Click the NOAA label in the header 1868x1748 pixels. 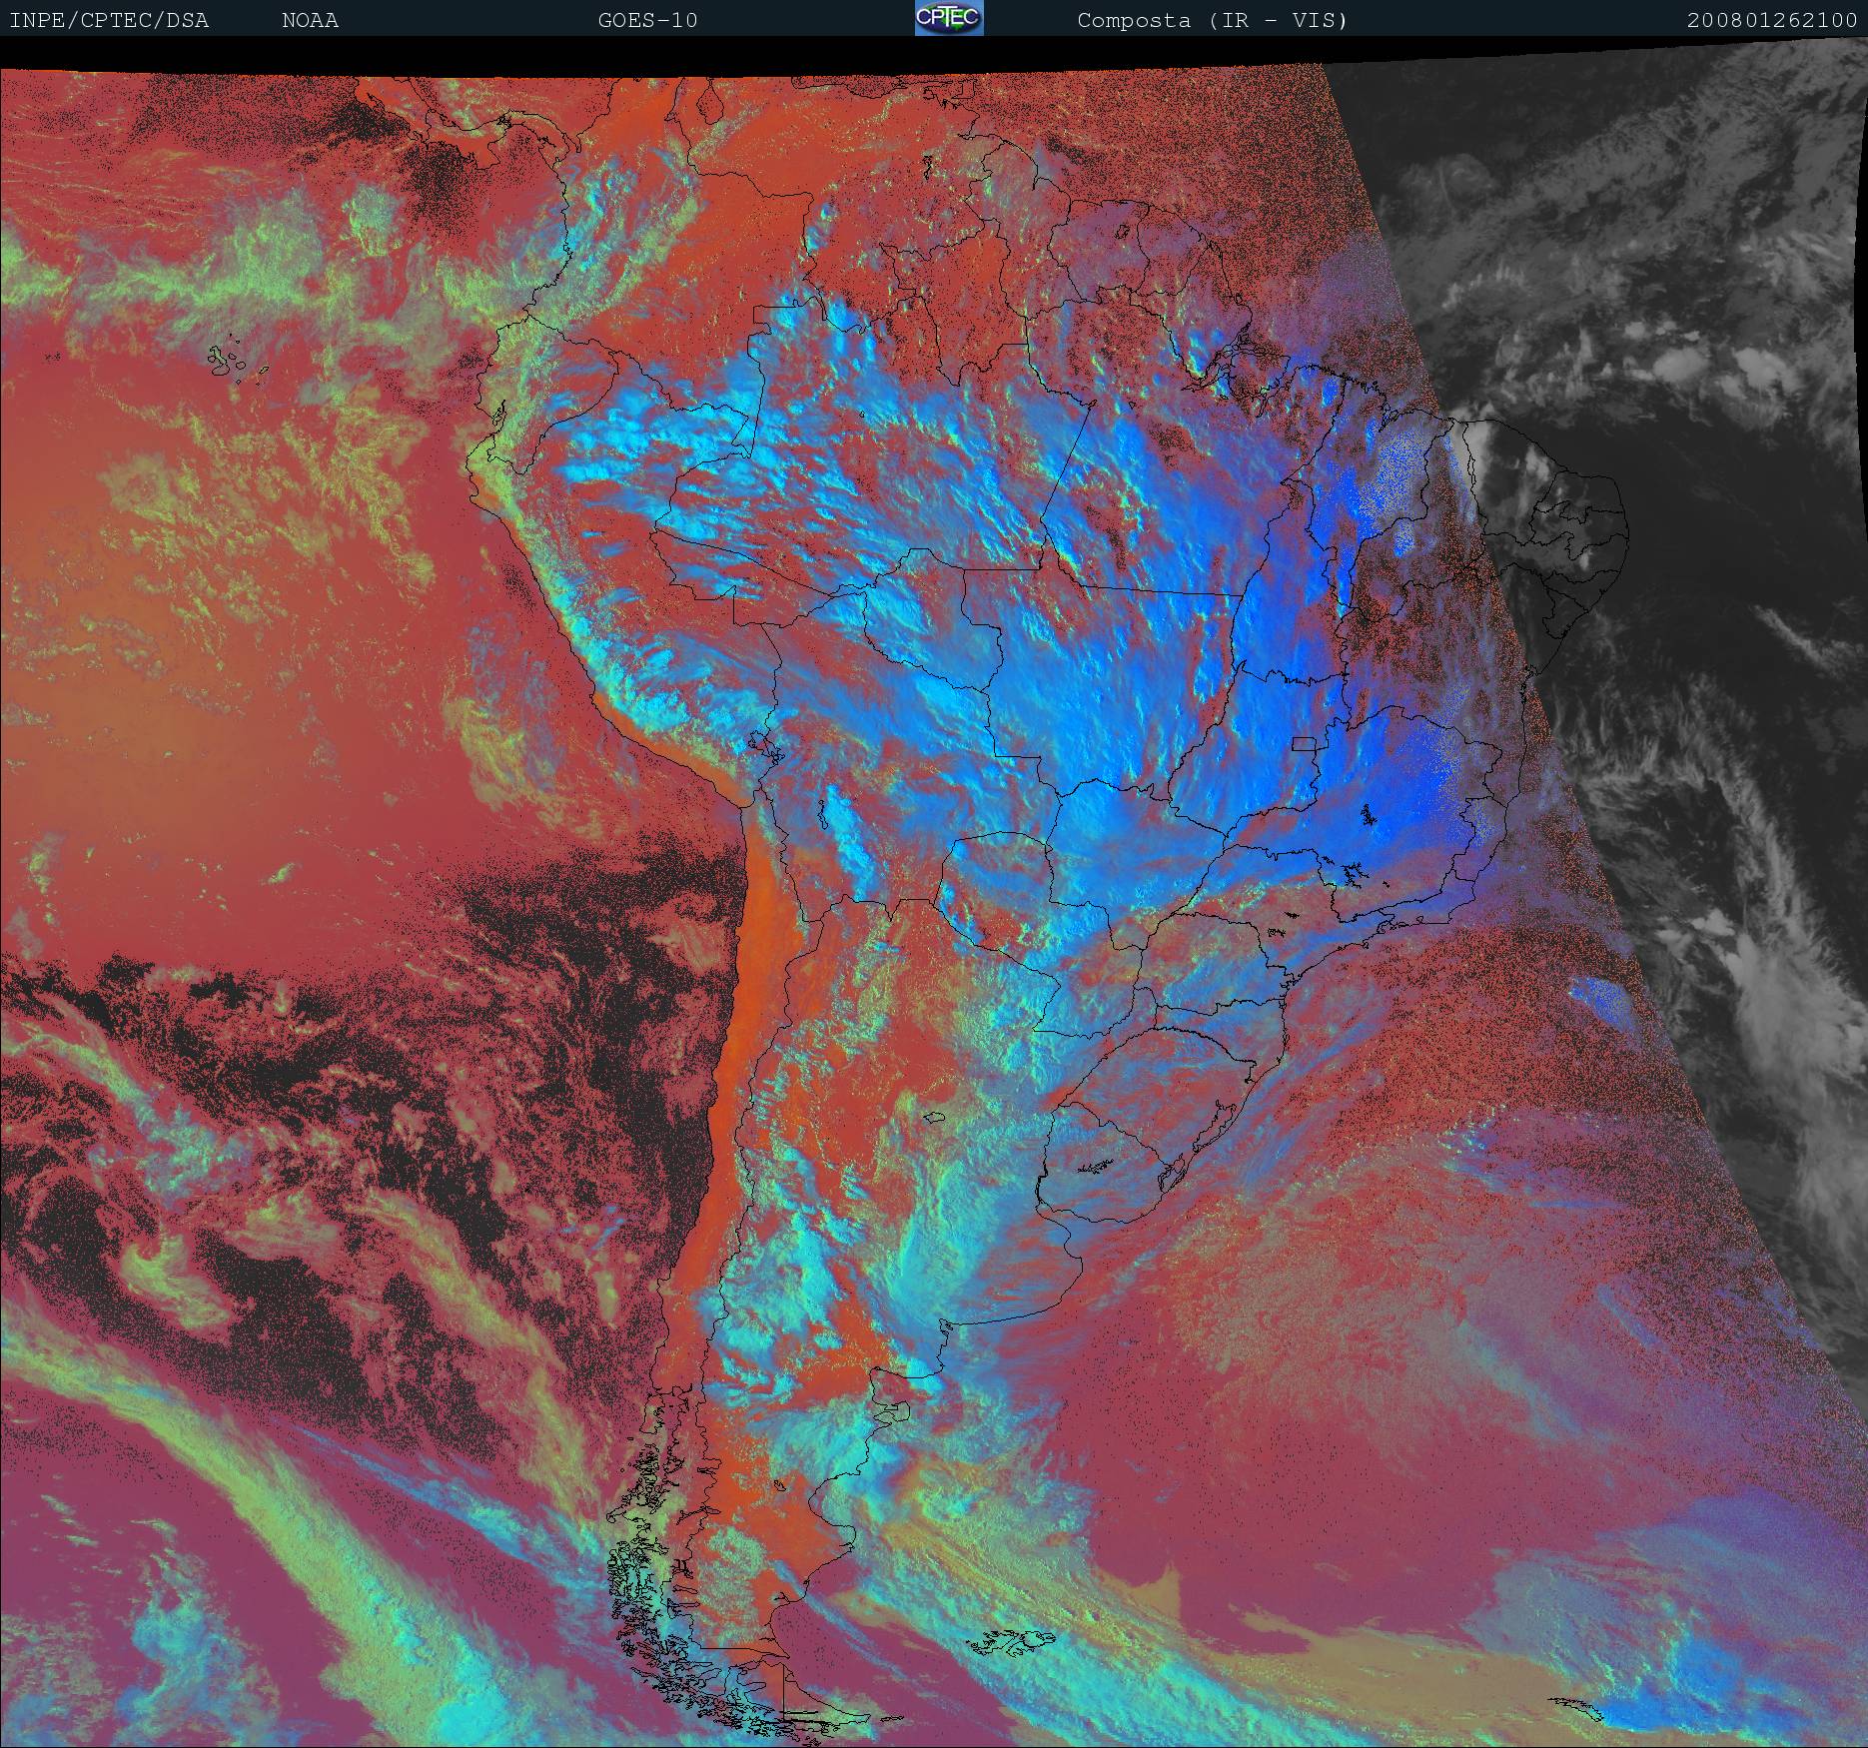click(310, 21)
